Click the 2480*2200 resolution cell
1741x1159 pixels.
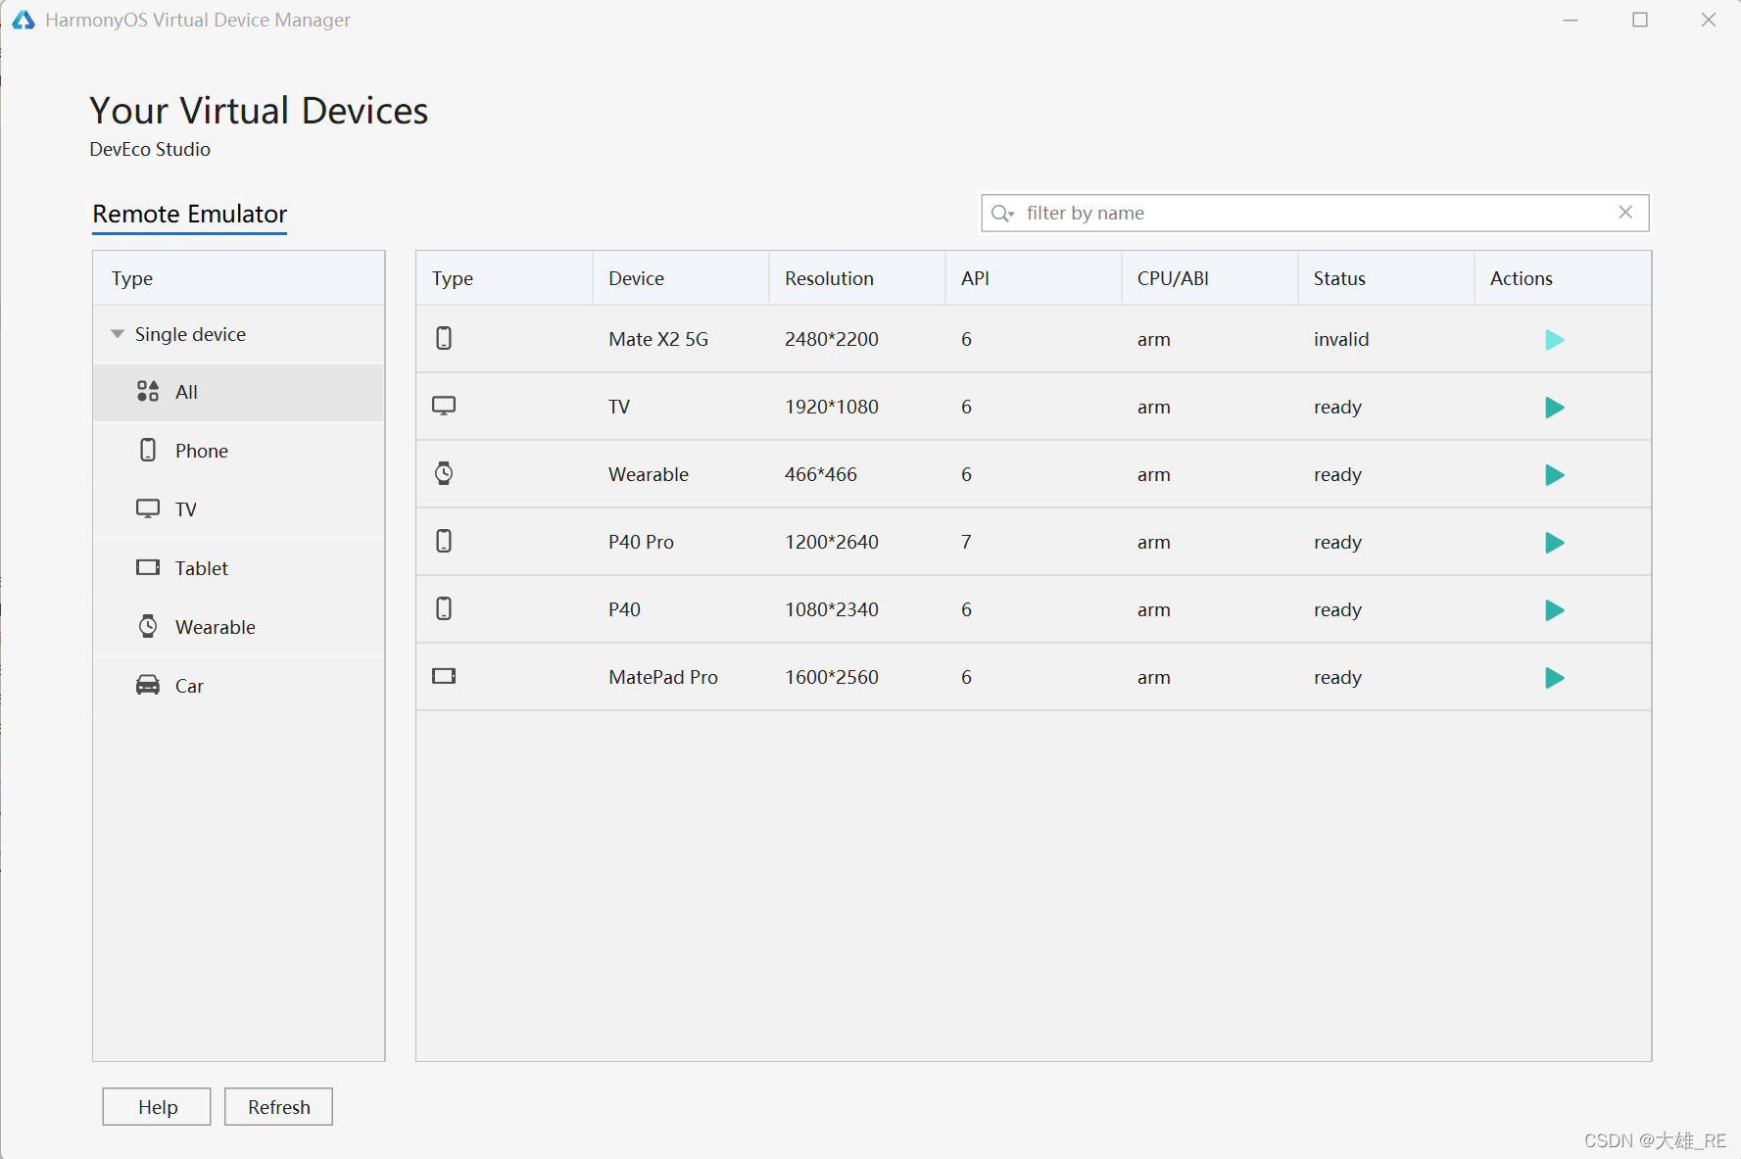point(832,339)
